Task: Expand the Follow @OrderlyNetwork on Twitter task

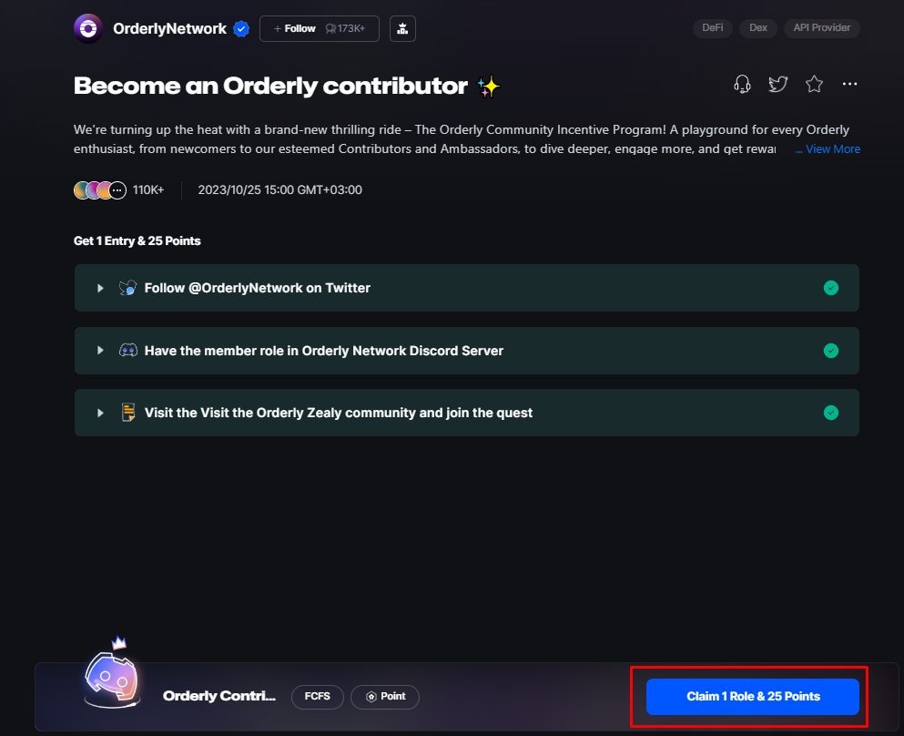Action: click(x=100, y=288)
